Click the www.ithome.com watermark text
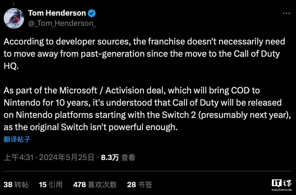The height and width of the screenshot is (195, 296). pyautogui.click(x=281, y=190)
